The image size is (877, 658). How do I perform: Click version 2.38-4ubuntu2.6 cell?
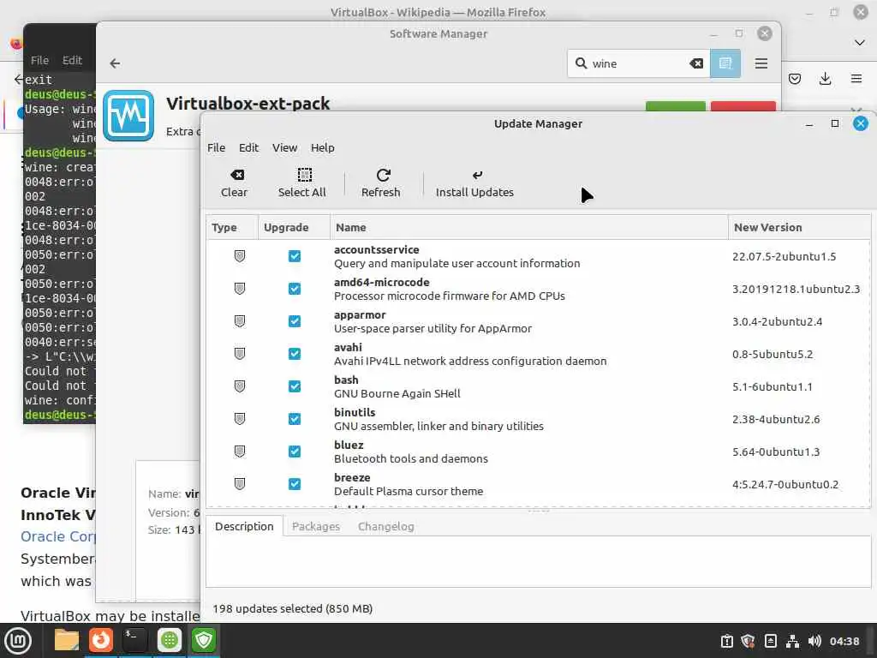point(776,419)
